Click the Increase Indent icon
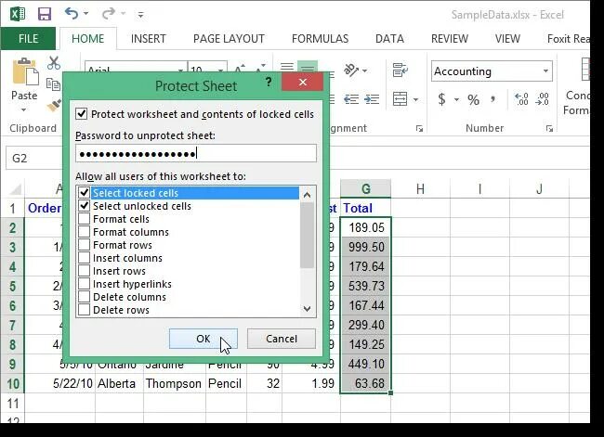The width and height of the screenshot is (604, 437). coord(372,99)
